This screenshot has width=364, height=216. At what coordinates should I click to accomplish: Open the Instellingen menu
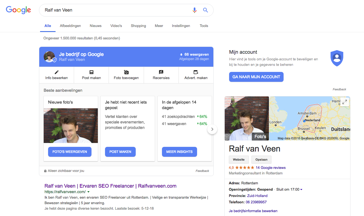point(181,26)
